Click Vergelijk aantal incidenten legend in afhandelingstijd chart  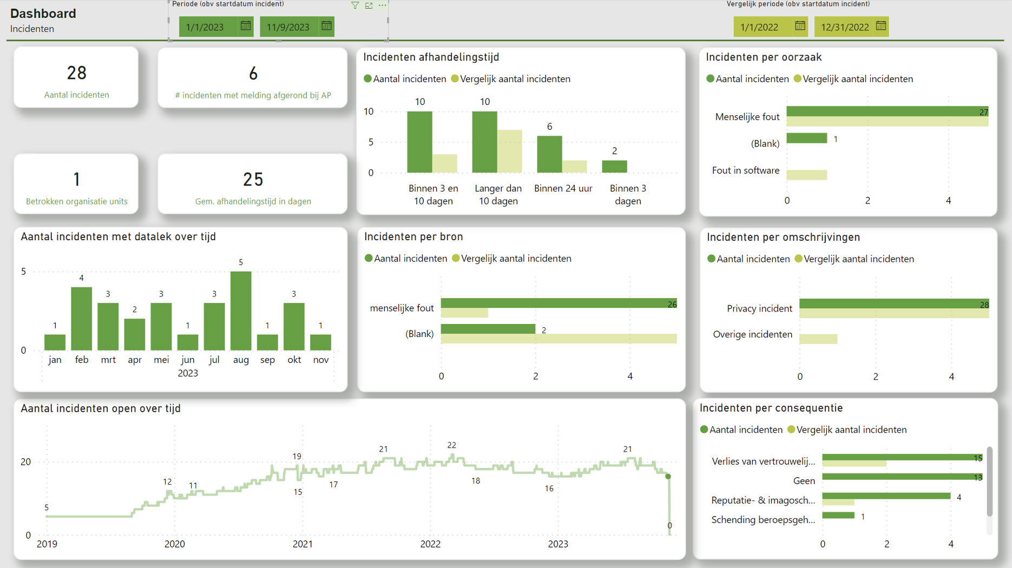coord(510,79)
